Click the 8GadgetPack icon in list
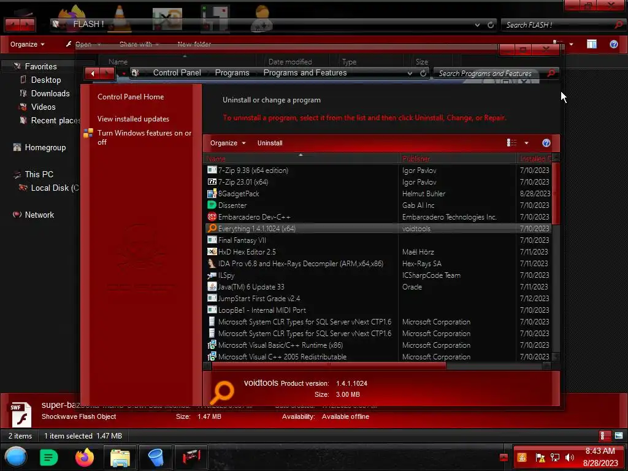The image size is (628, 471). coord(212,193)
